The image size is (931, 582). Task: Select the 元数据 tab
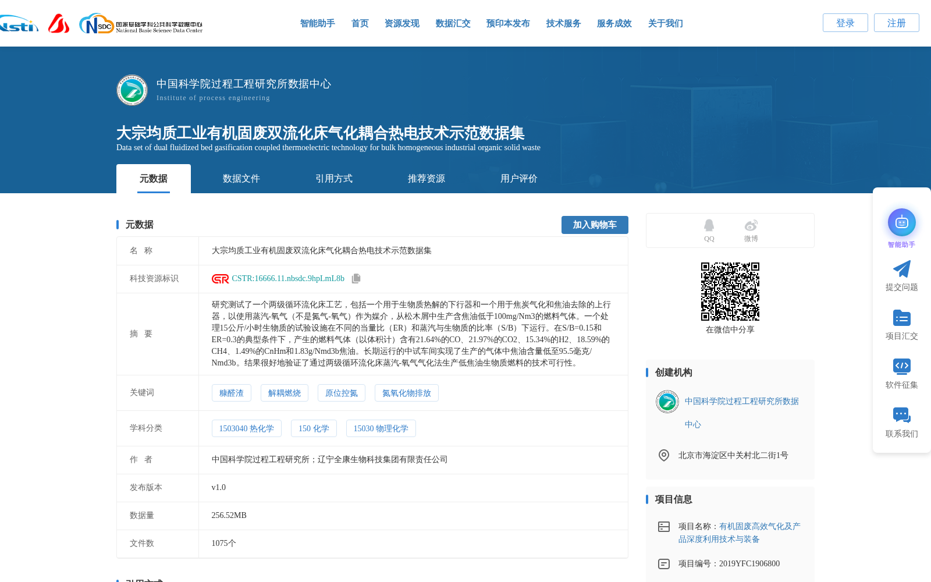[154, 179]
